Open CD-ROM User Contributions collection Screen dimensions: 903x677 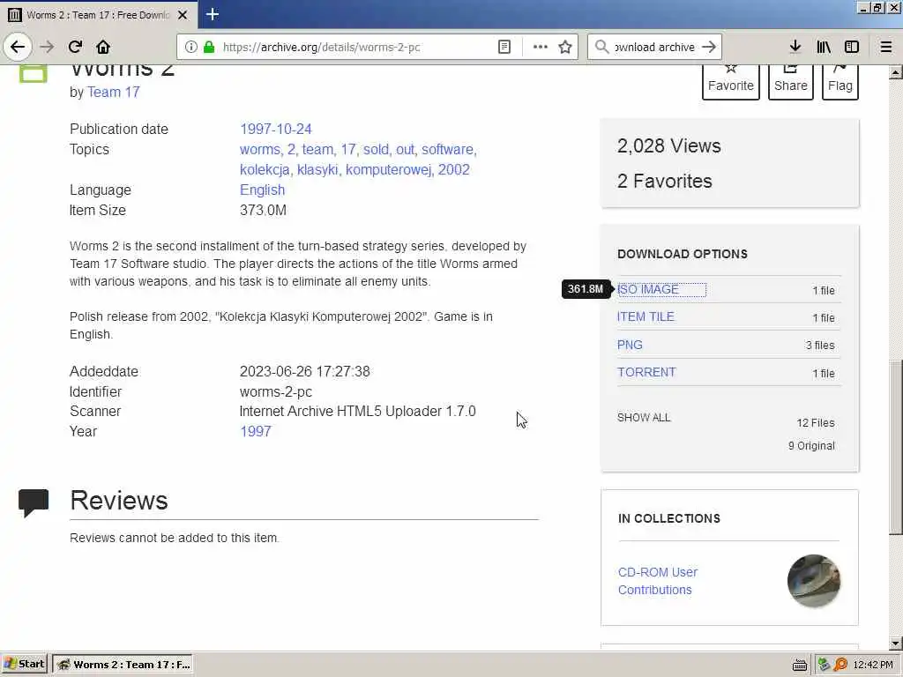click(658, 581)
